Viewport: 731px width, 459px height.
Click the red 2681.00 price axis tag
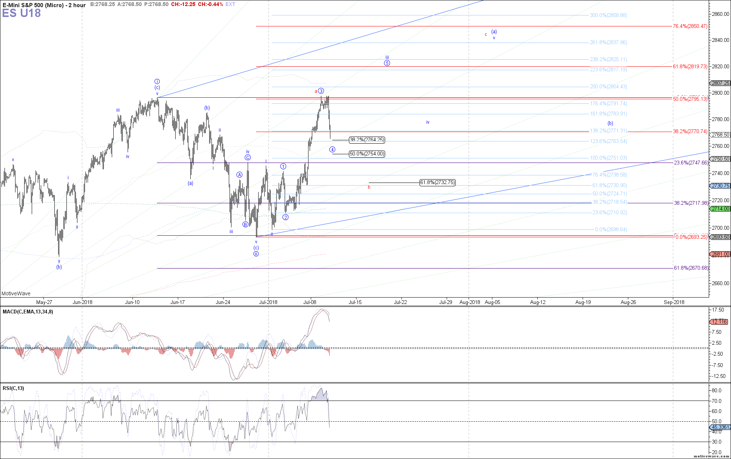[720, 254]
